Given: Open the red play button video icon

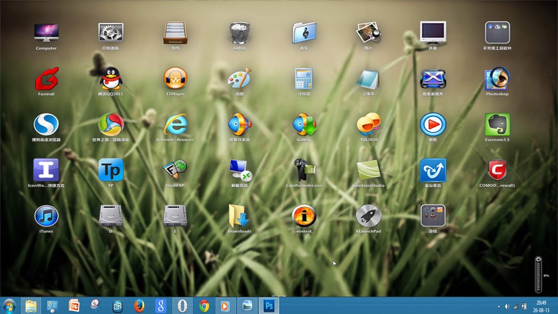Looking at the screenshot, I should (433, 125).
